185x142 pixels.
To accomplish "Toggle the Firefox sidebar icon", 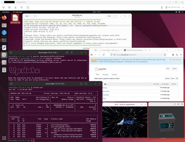I will coord(92,55).
